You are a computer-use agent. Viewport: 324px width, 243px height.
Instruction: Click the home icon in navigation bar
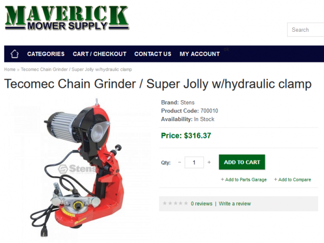[x=15, y=54]
